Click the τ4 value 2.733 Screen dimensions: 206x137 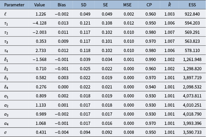coord(41,50)
